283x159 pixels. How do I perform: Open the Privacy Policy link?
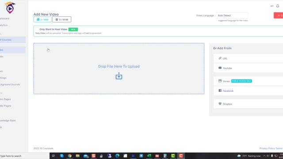tap(267, 148)
